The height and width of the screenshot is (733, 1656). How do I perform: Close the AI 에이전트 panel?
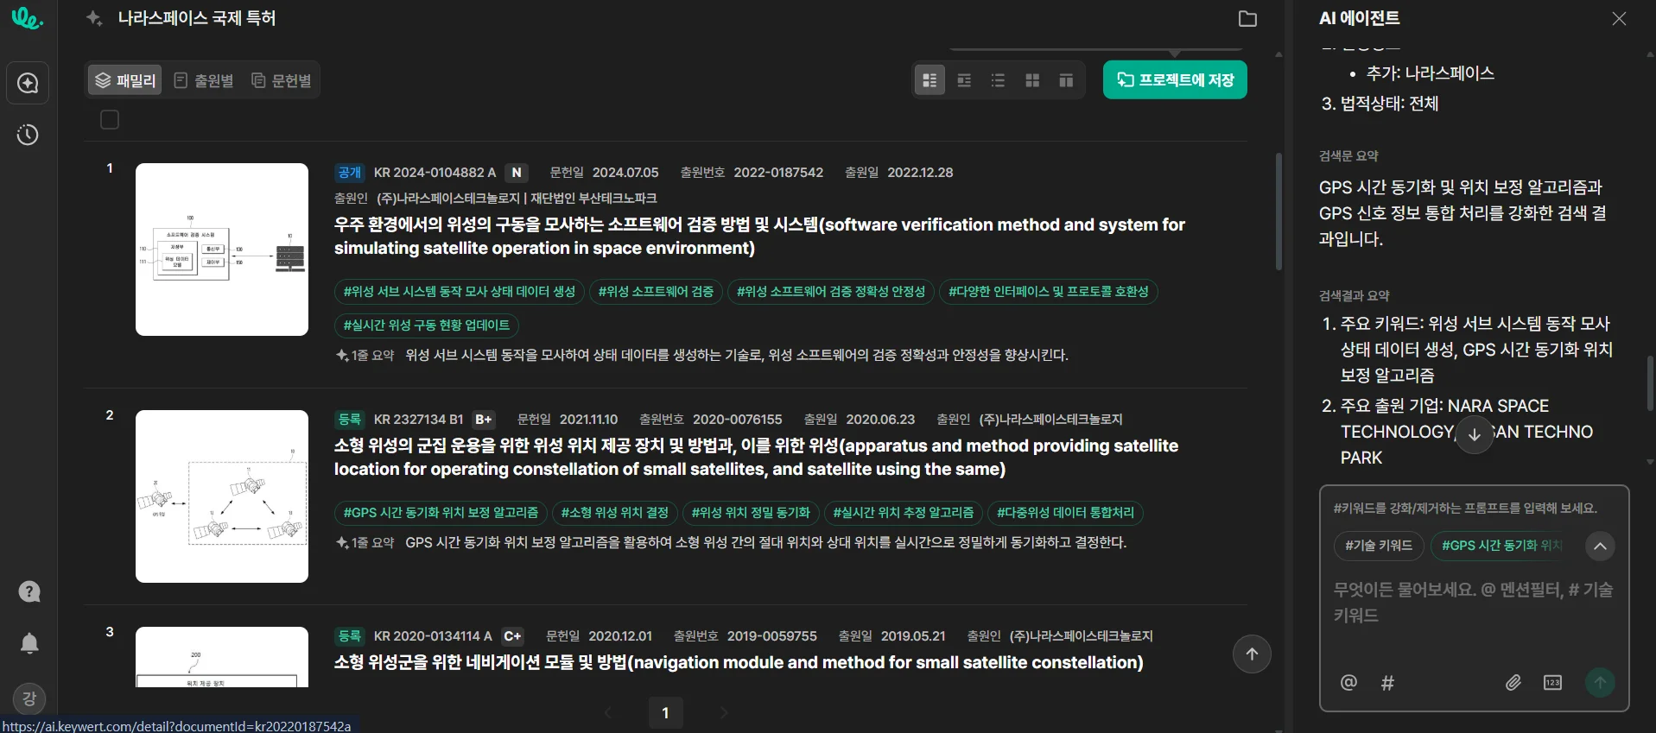point(1619,18)
